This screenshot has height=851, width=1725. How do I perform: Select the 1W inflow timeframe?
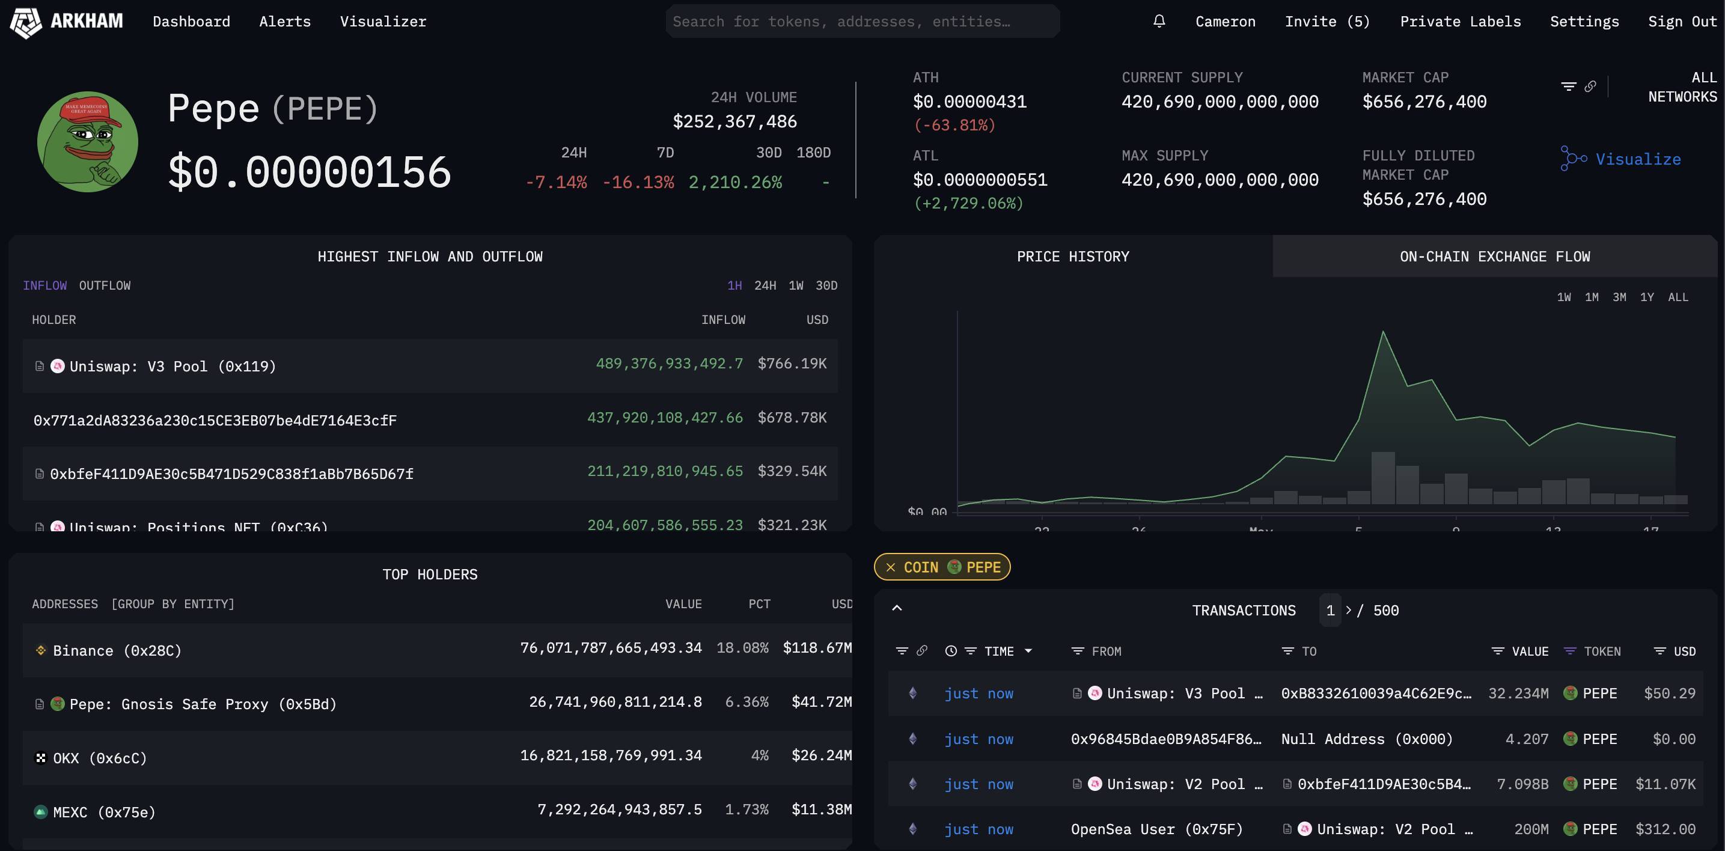796,285
